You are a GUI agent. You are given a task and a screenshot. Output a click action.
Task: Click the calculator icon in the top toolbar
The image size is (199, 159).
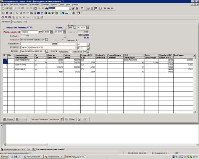click(x=36, y=8)
